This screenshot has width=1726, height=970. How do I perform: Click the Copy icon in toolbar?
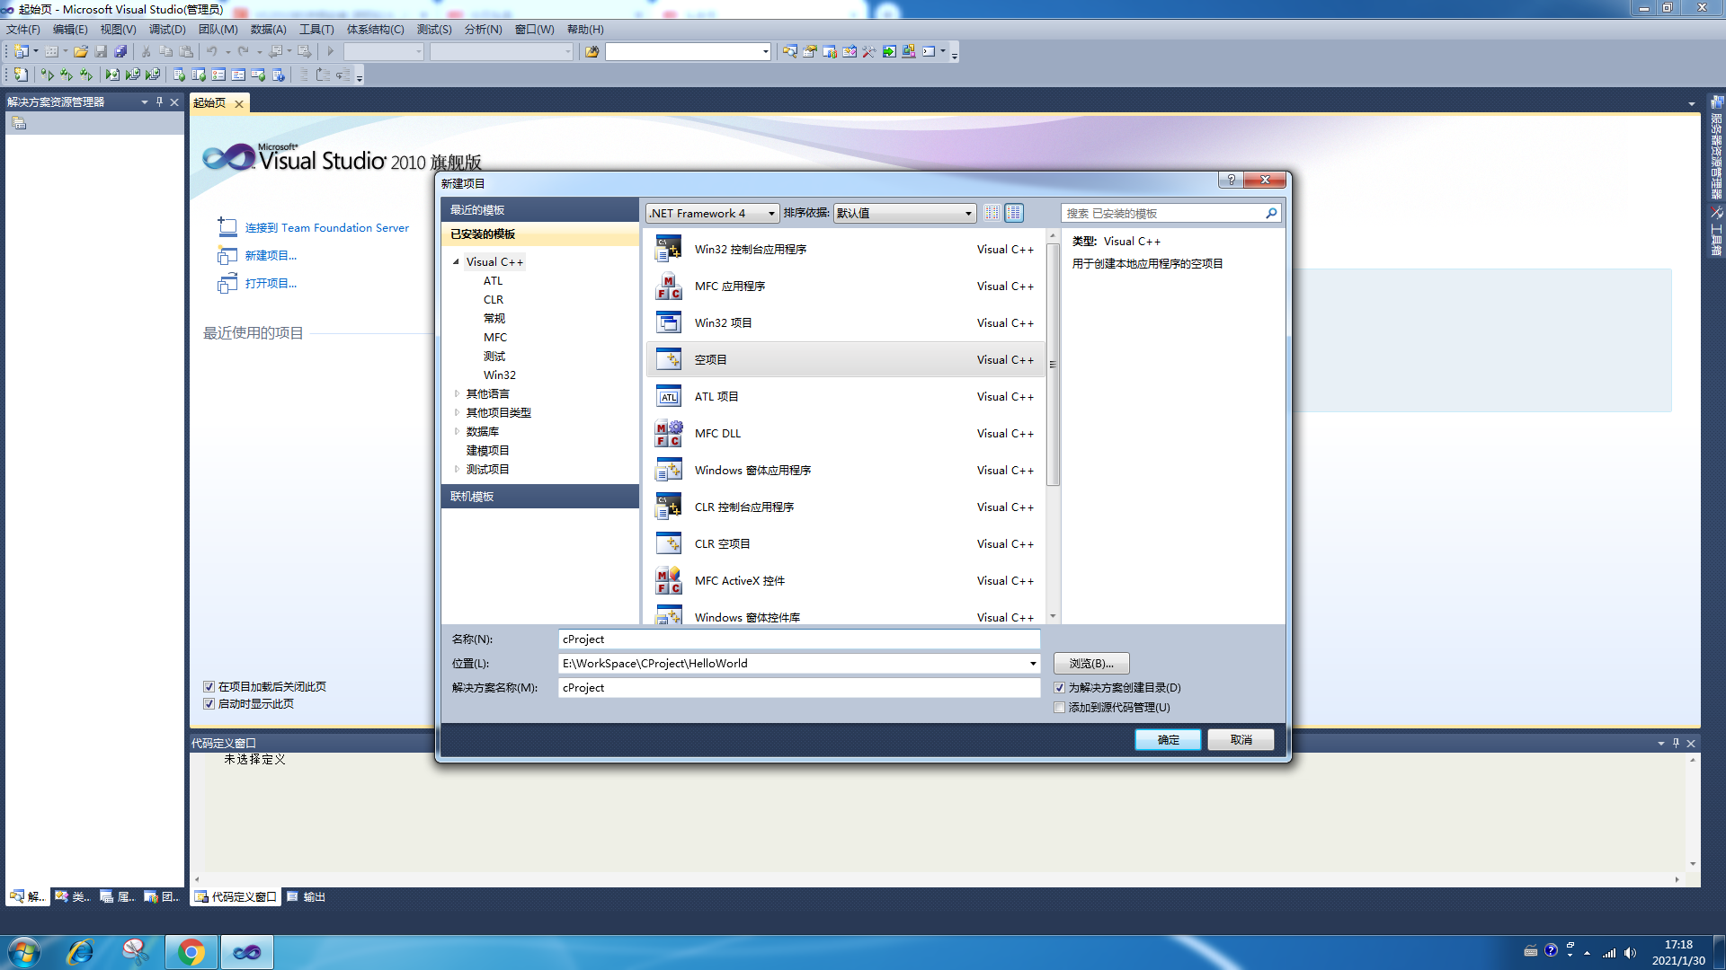(x=165, y=52)
